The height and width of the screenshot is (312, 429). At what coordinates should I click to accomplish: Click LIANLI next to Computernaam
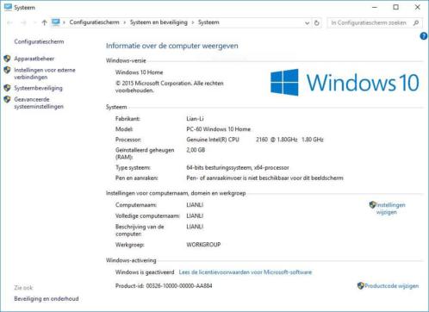point(195,205)
